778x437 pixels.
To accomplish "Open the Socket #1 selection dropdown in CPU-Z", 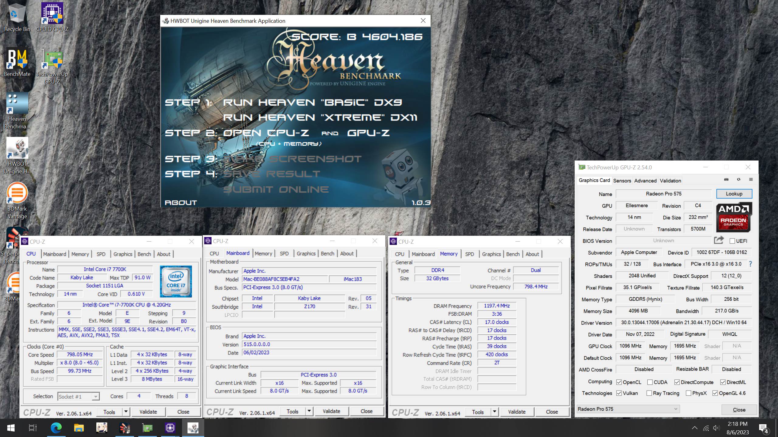I will click(x=78, y=397).
